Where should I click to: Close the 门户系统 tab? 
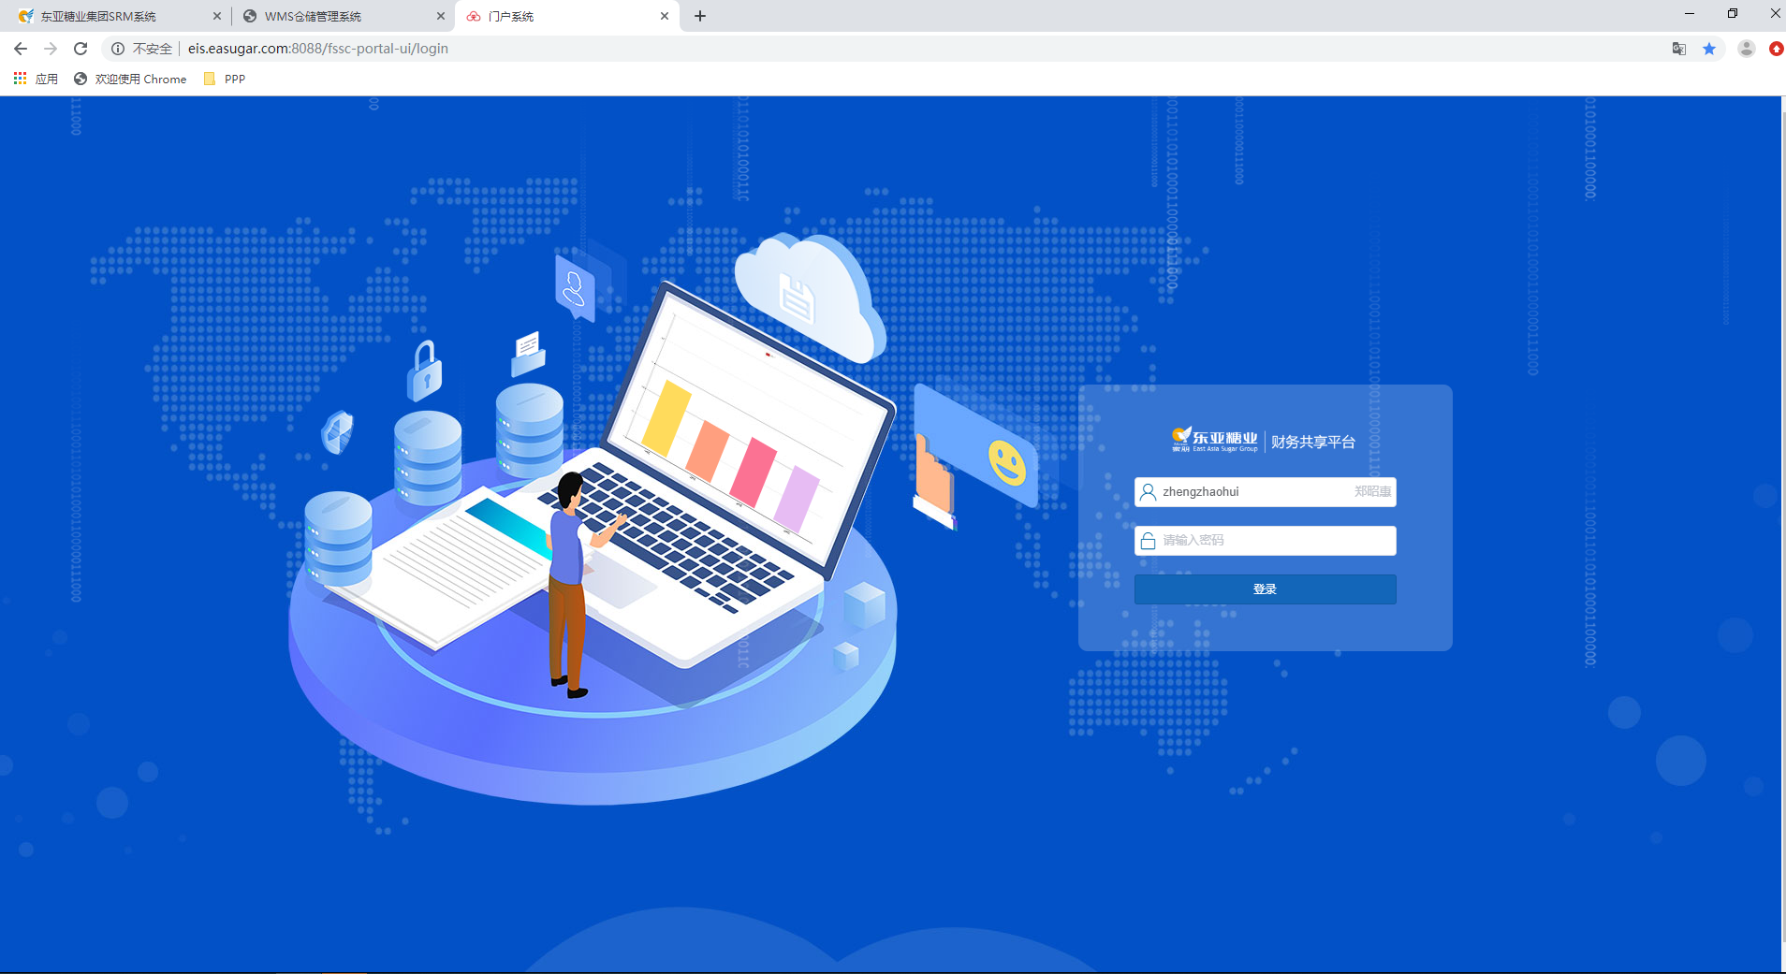[x=665, y=16]
